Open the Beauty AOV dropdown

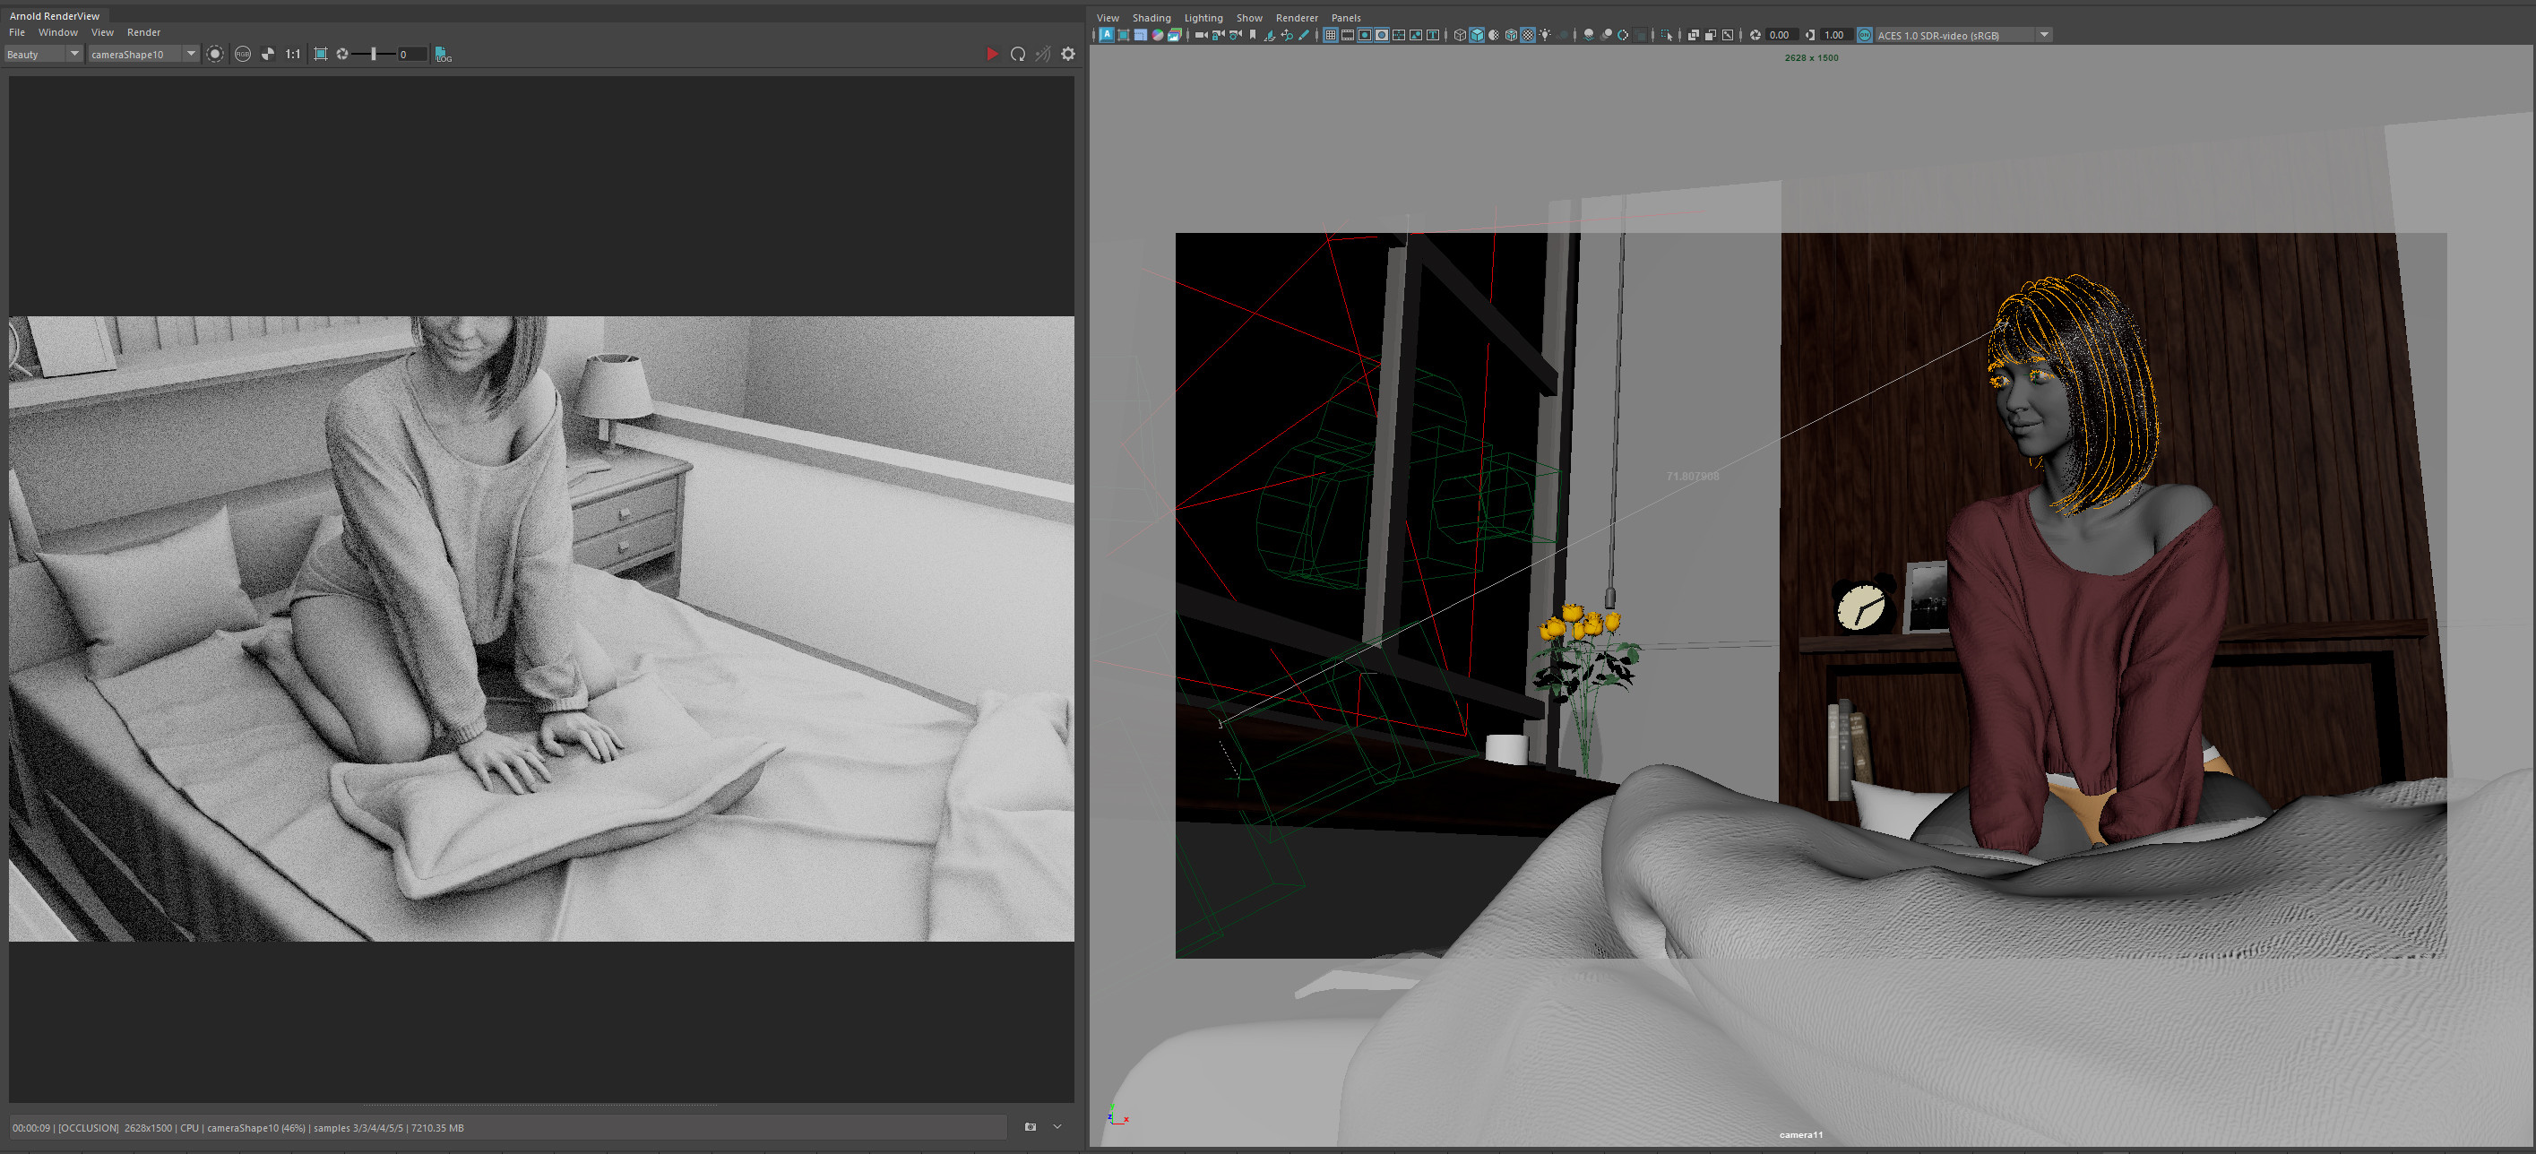[42, 54]
